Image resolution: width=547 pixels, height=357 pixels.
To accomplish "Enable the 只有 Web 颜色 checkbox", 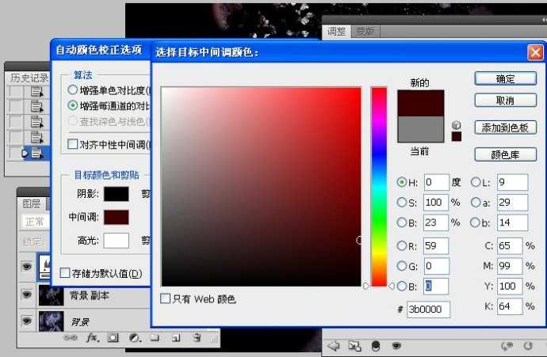I will click(165, 298).
